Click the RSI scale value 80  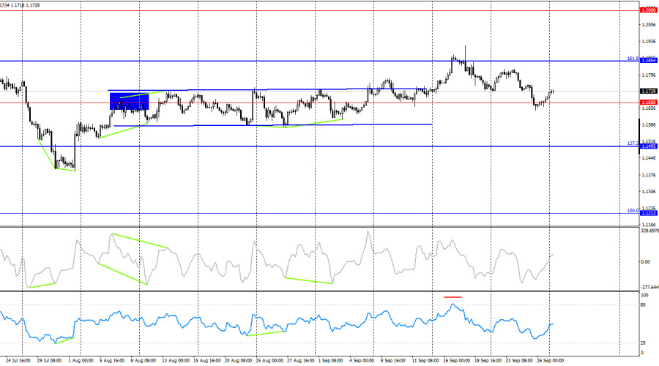pyautogui.click(x=644, y=305)
